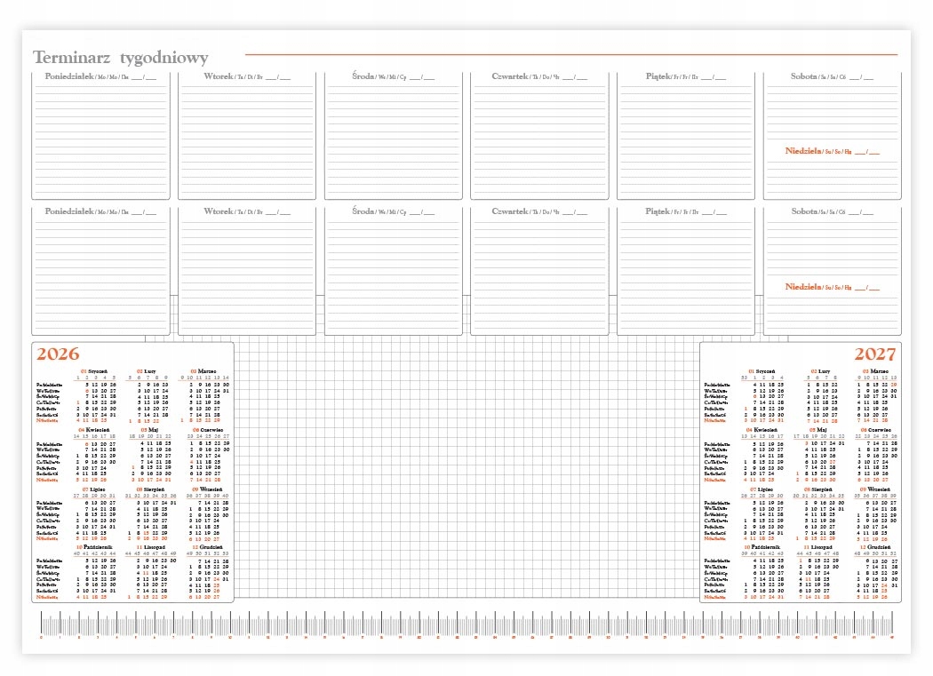Viewport: 933px width, 676px height.
Task: Click '02 Luty' in the 2027 calendar
Action: click(x=820, y=371)
